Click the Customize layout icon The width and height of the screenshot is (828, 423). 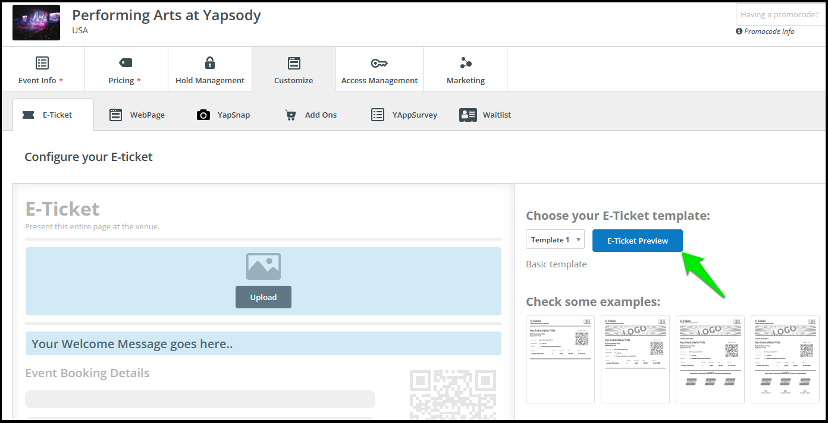pyautogui.click(x=294, y=63)
